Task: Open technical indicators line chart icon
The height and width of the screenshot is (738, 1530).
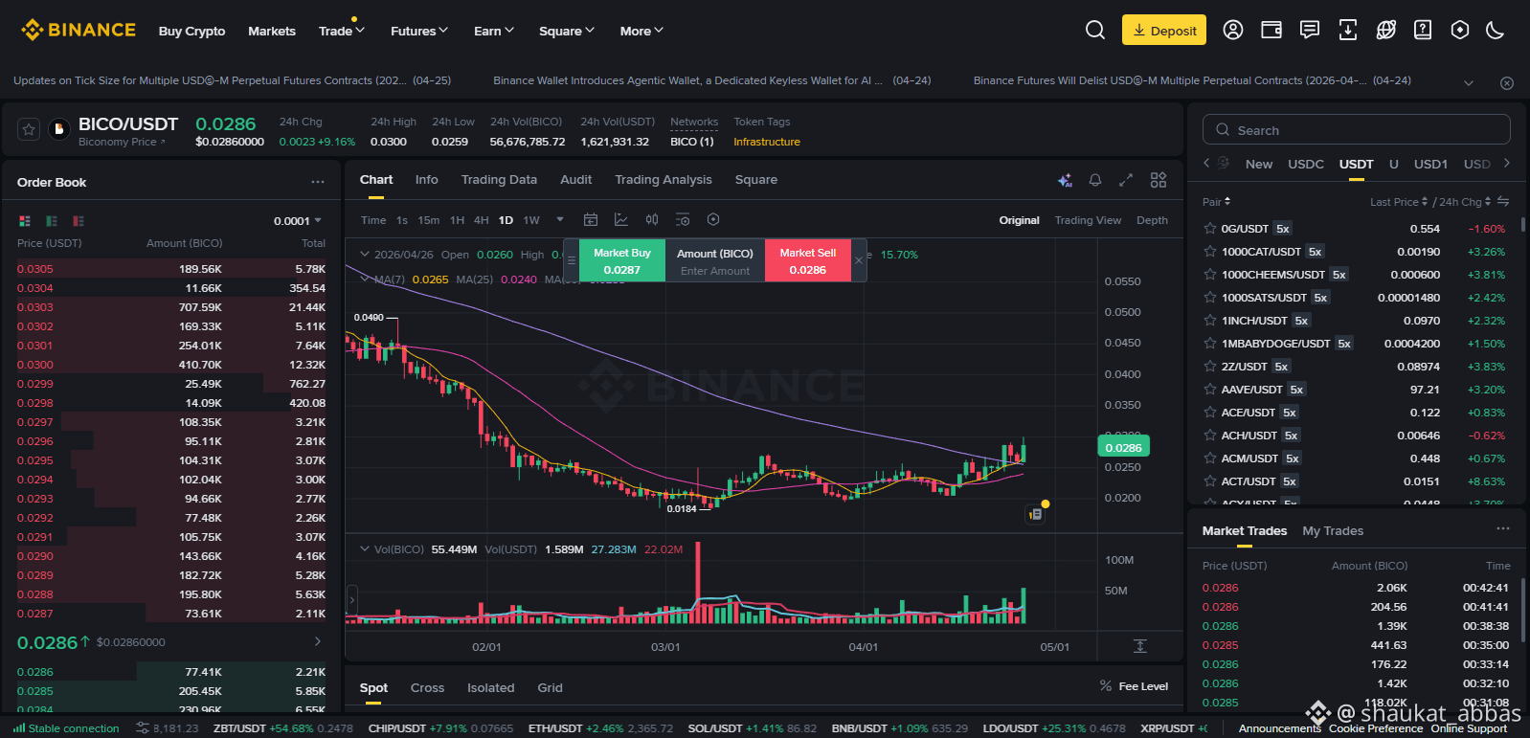Action: (621, 220)
